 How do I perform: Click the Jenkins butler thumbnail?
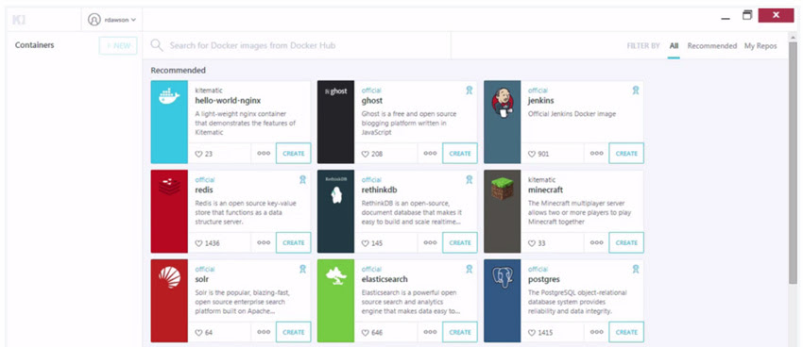pyautogui.click(x=503, y=123)
